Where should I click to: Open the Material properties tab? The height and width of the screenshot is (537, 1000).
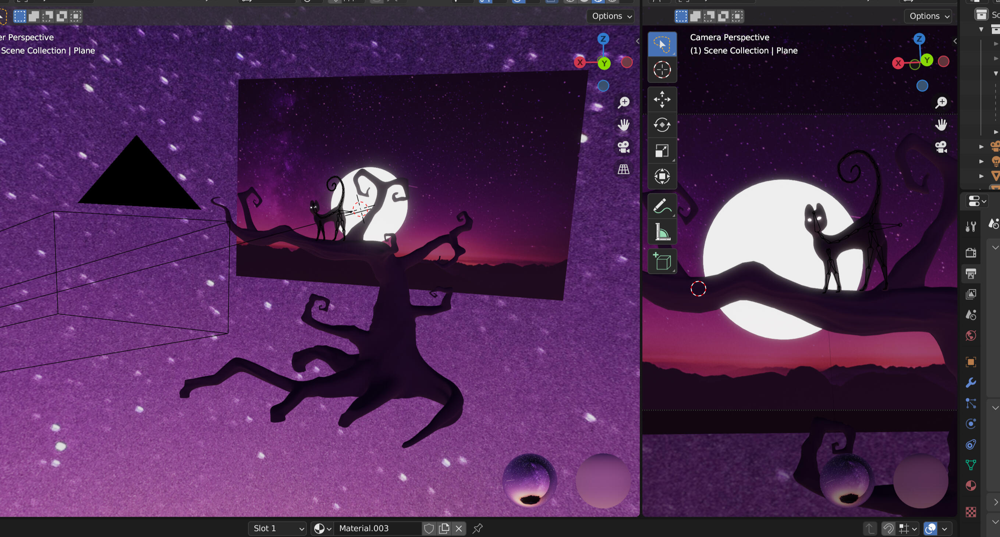[971, 486]
